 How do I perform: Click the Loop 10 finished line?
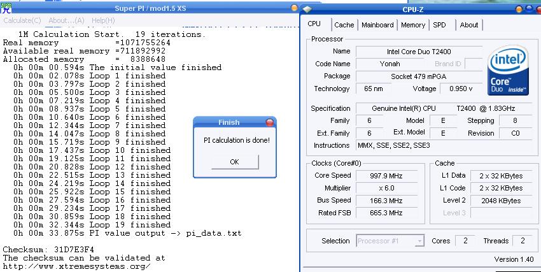92,150
